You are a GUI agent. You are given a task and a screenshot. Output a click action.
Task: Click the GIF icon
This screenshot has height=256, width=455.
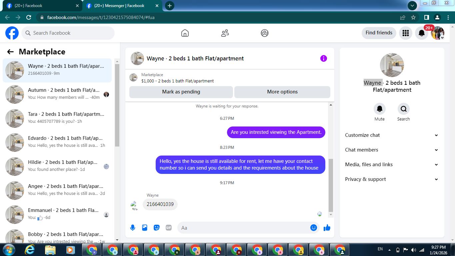pyautogui.click(x=169, y=228)
